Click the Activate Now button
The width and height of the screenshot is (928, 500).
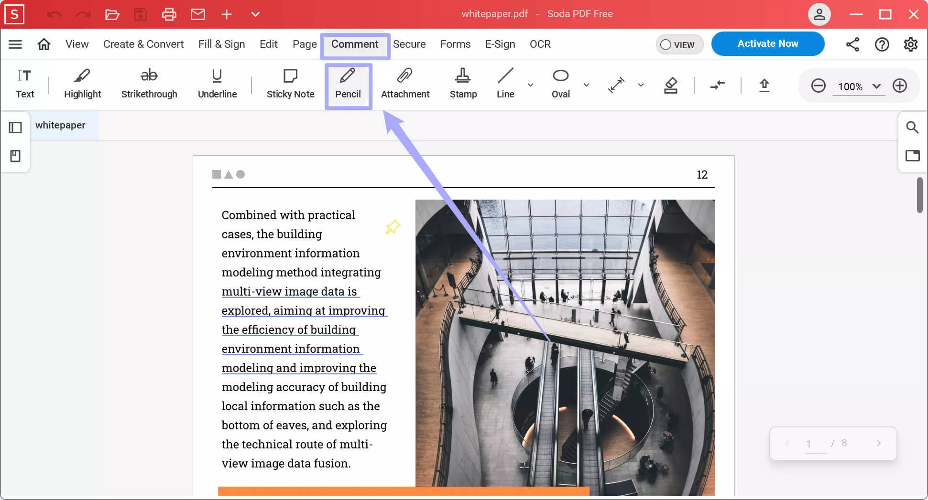[x=767, y=44]
